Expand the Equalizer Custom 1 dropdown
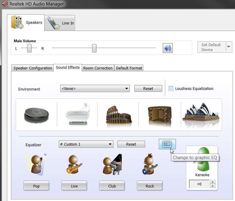 point(86,144)
